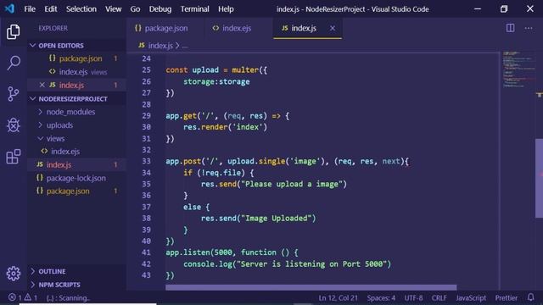Open the Extensions view icon

(14, 156)
